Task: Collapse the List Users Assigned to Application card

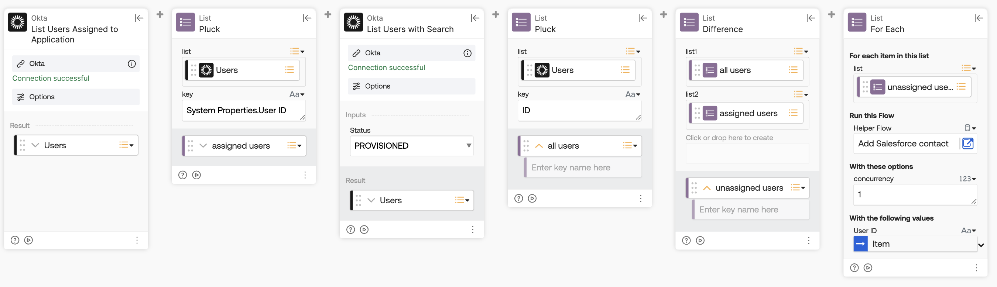Action: click(139, 18)
